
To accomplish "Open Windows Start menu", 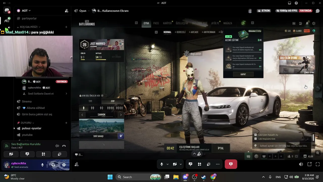I will click(x=110, y=177).
